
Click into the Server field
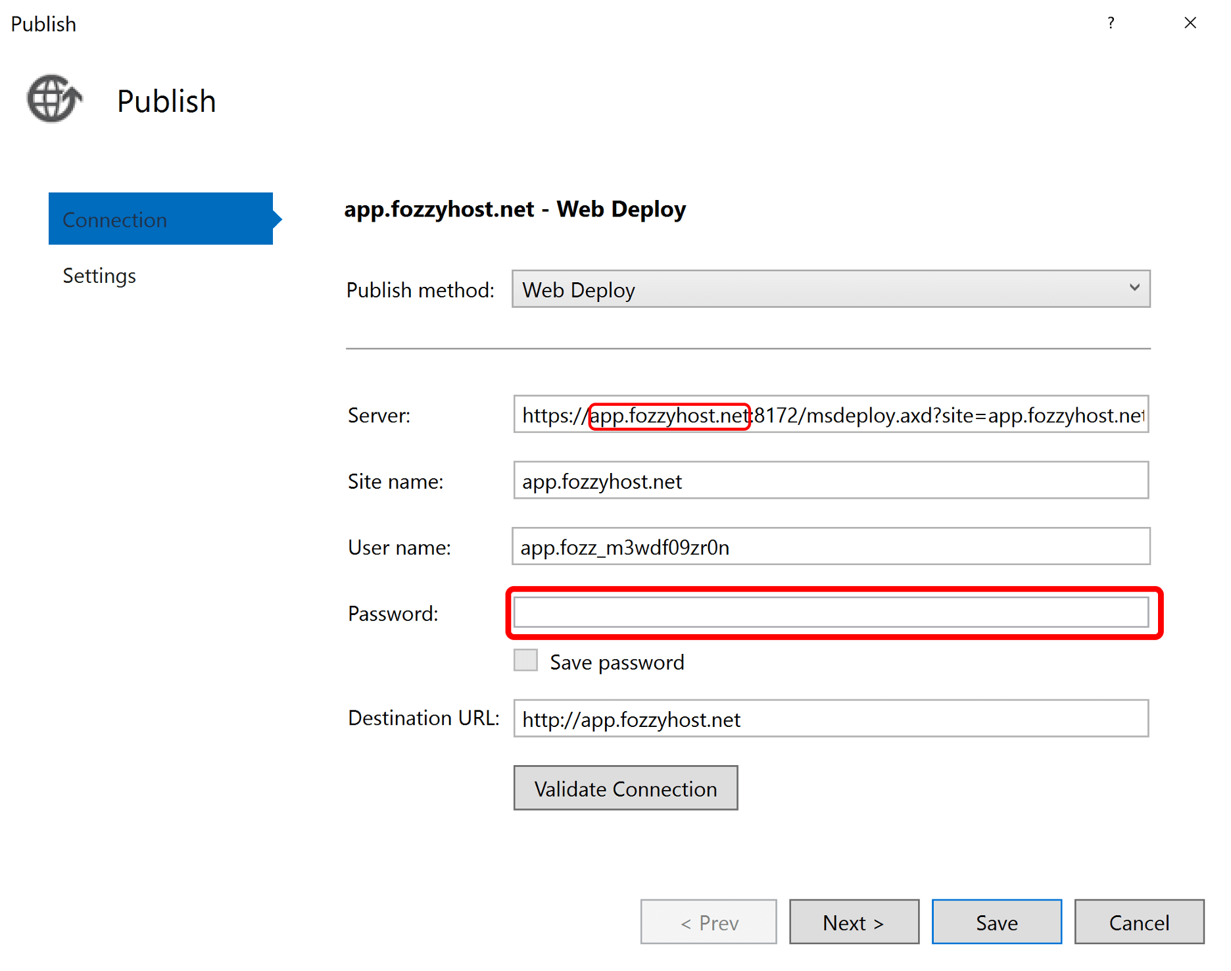pos(831,414)
